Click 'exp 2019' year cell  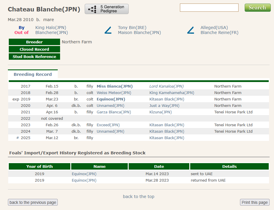tap(21, 99)
